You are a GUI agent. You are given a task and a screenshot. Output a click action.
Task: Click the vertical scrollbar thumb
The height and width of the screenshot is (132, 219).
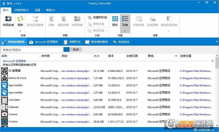tap(217, 63)
